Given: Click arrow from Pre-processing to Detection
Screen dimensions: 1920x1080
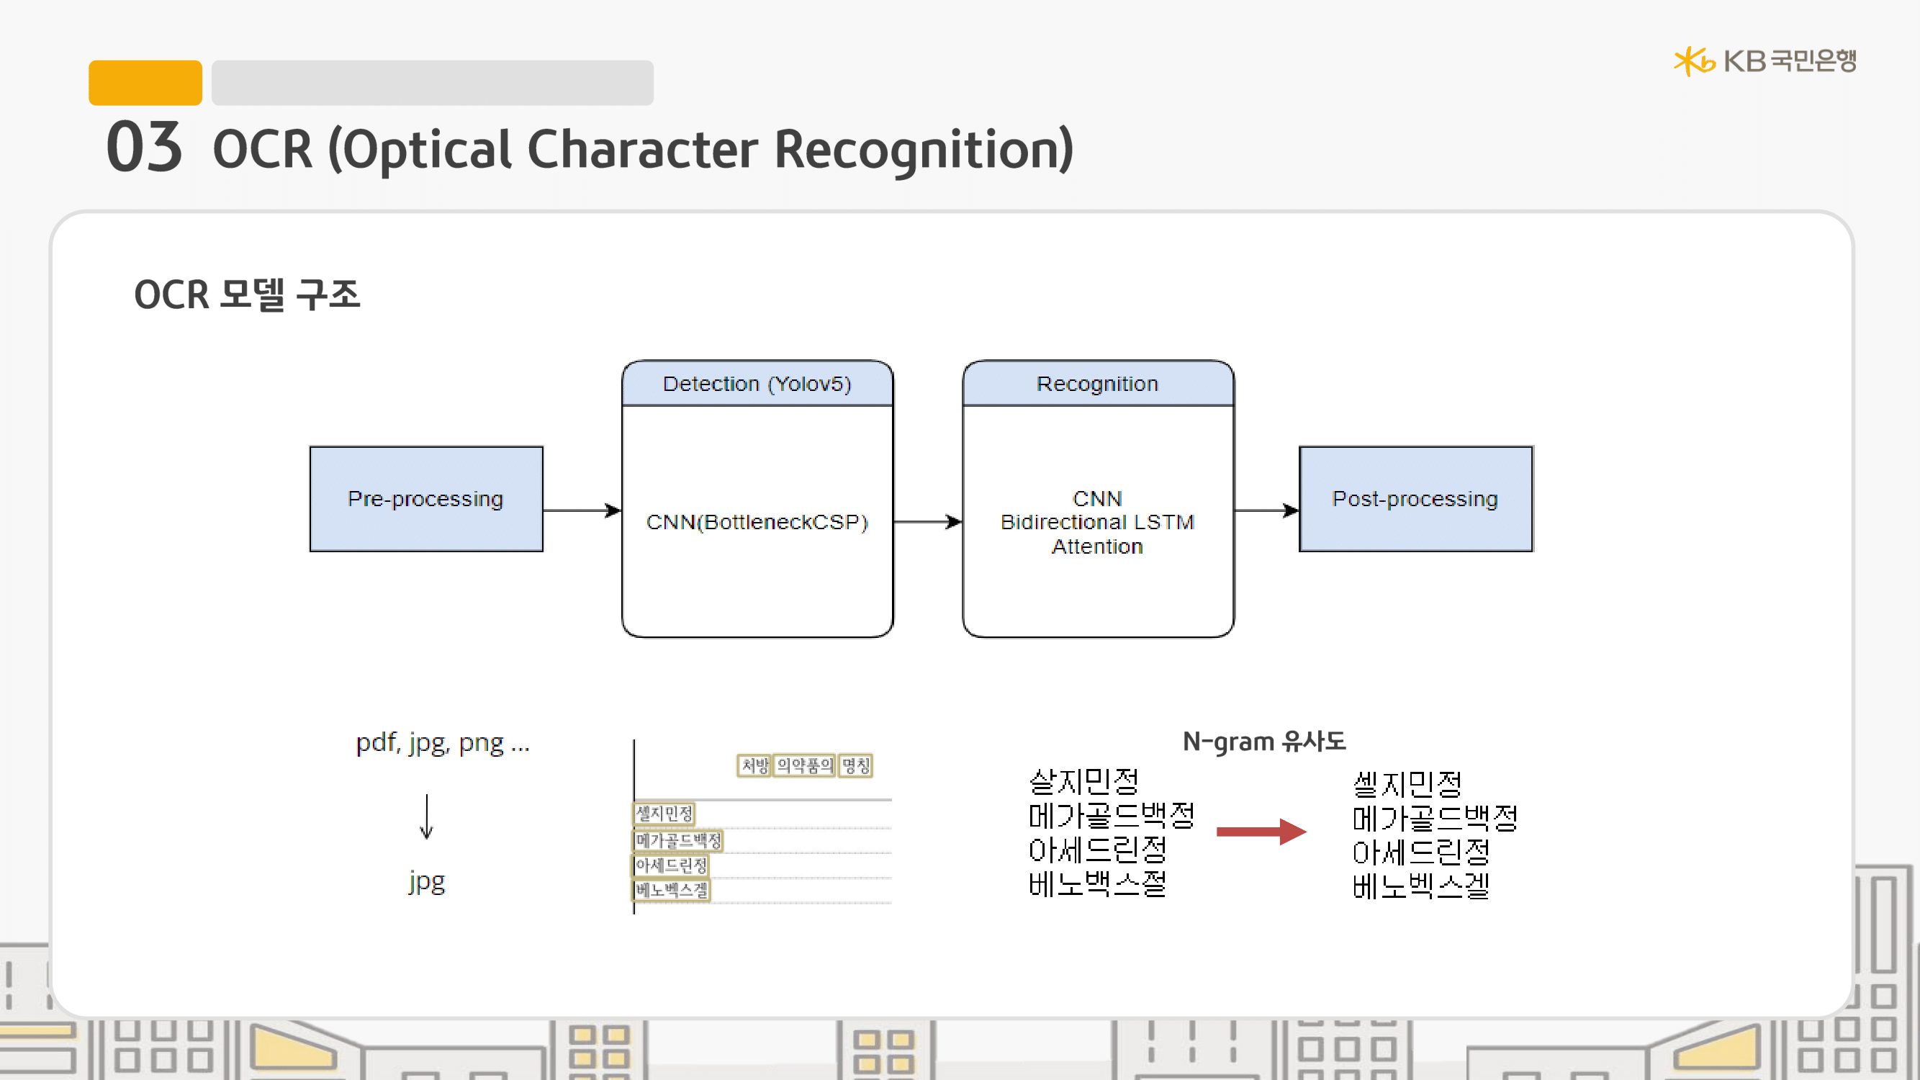Looking at the screenshot, I should coord(582,510).
